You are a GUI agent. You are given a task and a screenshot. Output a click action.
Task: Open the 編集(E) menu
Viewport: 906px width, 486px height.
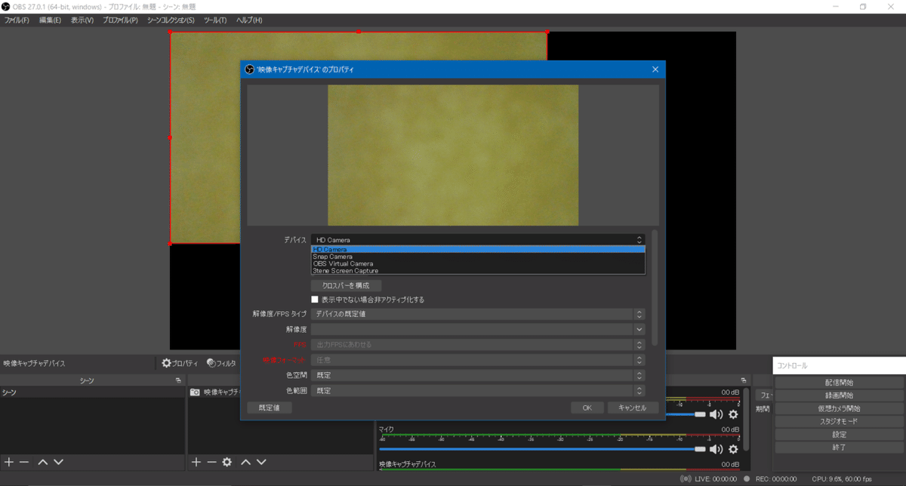point(50,20)
